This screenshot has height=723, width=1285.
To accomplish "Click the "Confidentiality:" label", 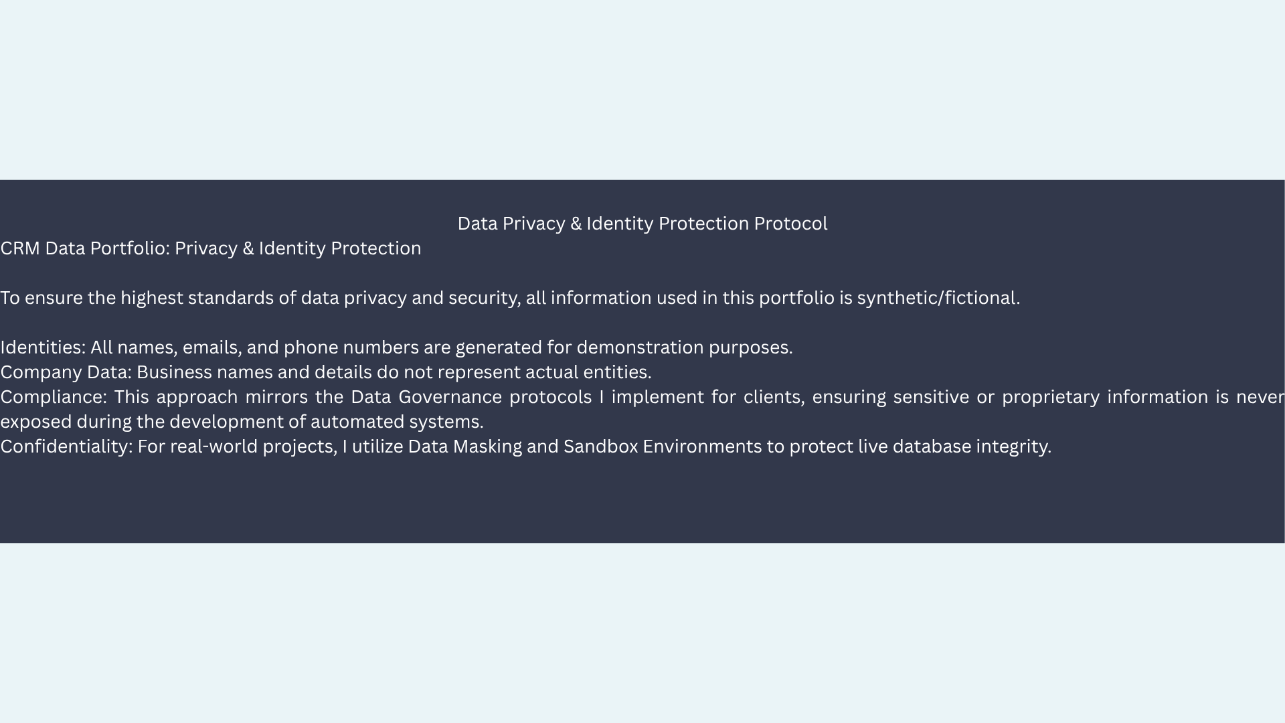I will [66, 447].
